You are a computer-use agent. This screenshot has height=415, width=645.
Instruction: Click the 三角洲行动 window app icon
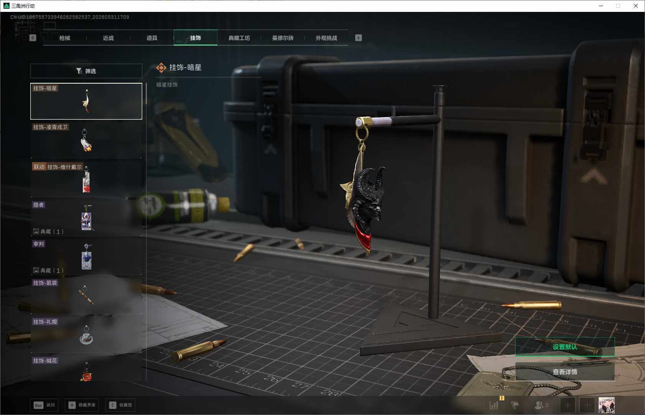click(6, 6)
